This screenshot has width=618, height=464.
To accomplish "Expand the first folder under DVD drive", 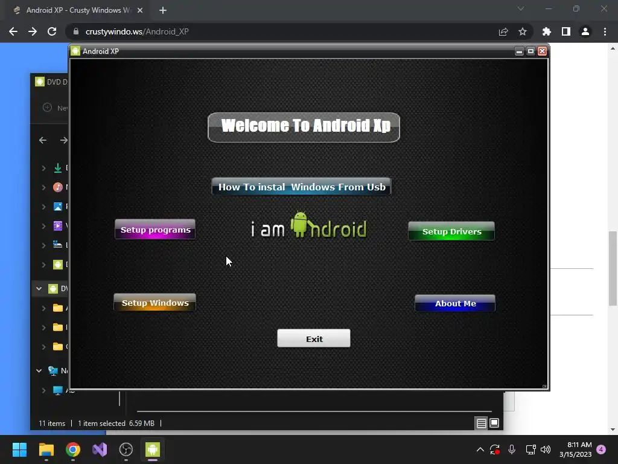I will point(43,308).
